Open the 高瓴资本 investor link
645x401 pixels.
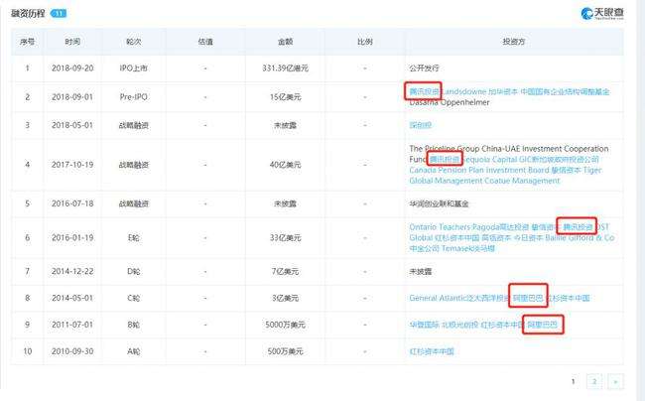coord(496,237)
